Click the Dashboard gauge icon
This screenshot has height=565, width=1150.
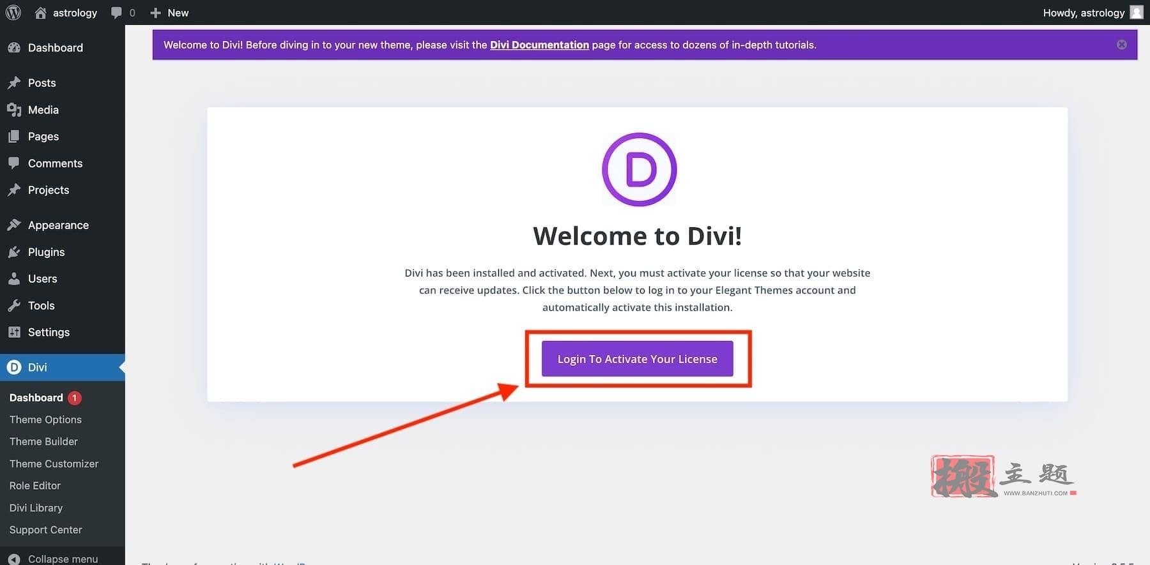[14, 47]
